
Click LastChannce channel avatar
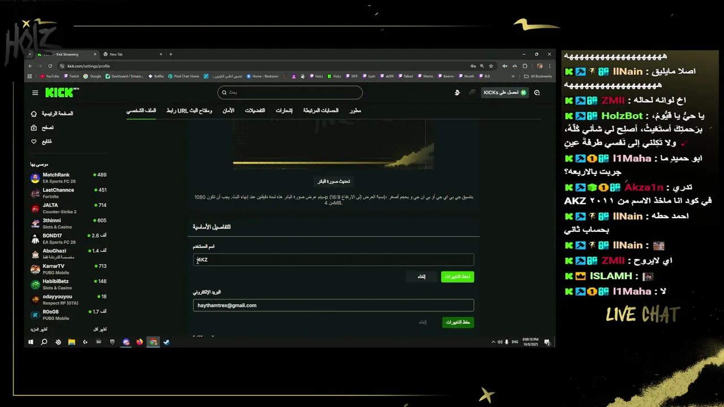point(35,193)
